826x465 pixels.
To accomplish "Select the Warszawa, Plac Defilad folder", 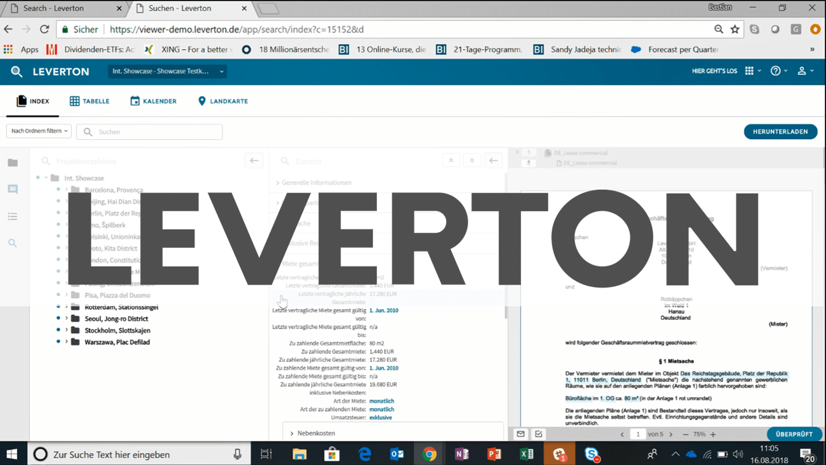I will (x=117, y=342).
